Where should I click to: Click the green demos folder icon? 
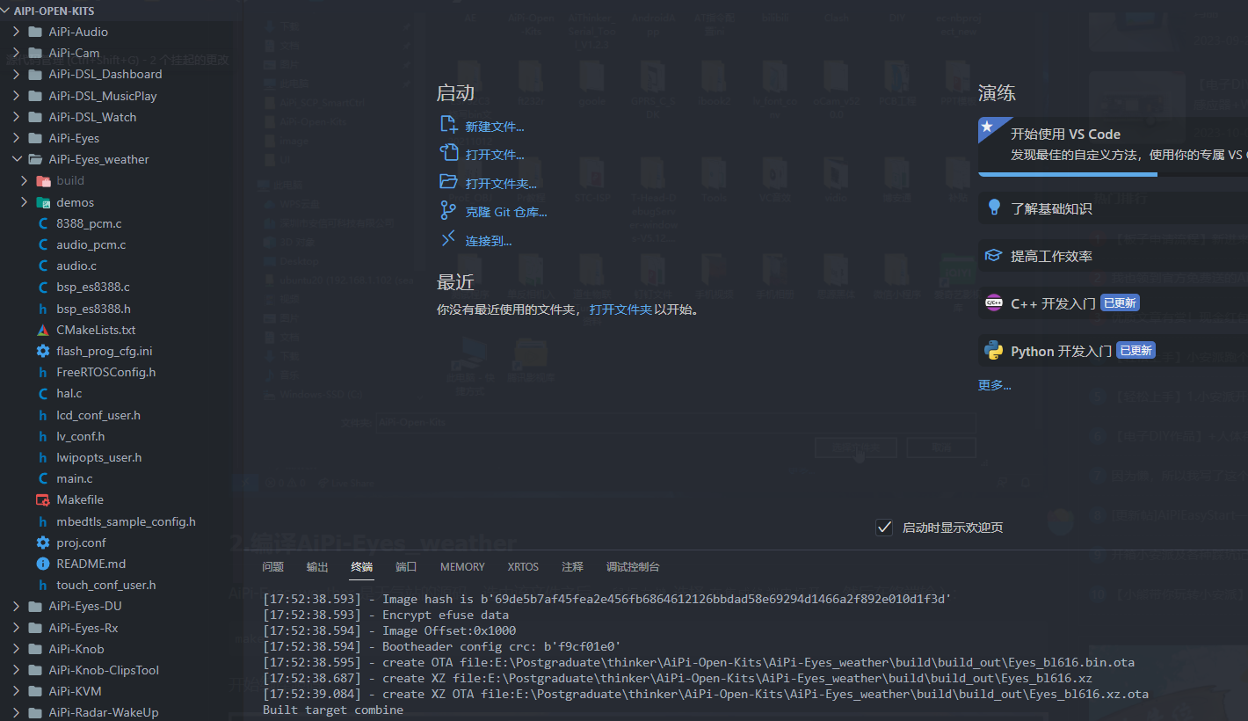tap(43, 202)
